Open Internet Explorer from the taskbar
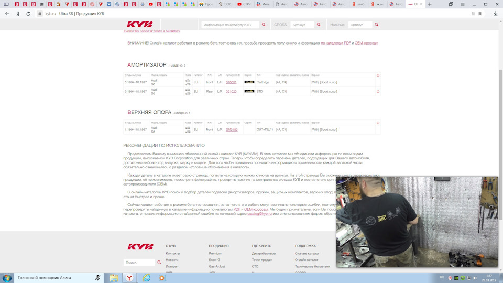Image resolution: width=503 pixels, height=283 pixels. click(x=147, y=278)
